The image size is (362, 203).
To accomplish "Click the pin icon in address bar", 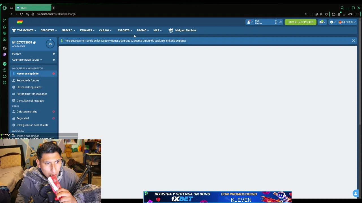I will pyautogui.click(x=306, y=14).
